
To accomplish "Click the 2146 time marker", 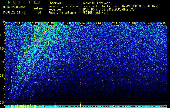I will coord(99,23).
